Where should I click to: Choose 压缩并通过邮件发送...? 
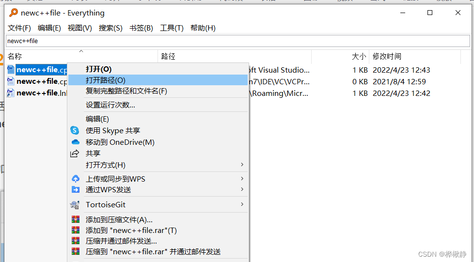pos(158,241)
